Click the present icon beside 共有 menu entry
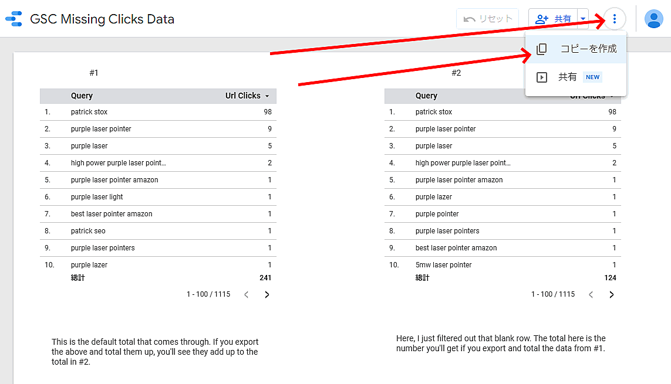 (x=542, y=77)
